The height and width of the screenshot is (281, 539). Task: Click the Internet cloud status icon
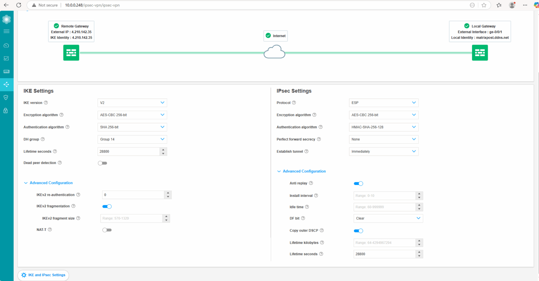coord(268,36)
